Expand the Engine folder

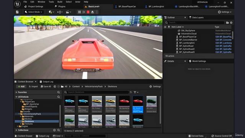[18, 126]
